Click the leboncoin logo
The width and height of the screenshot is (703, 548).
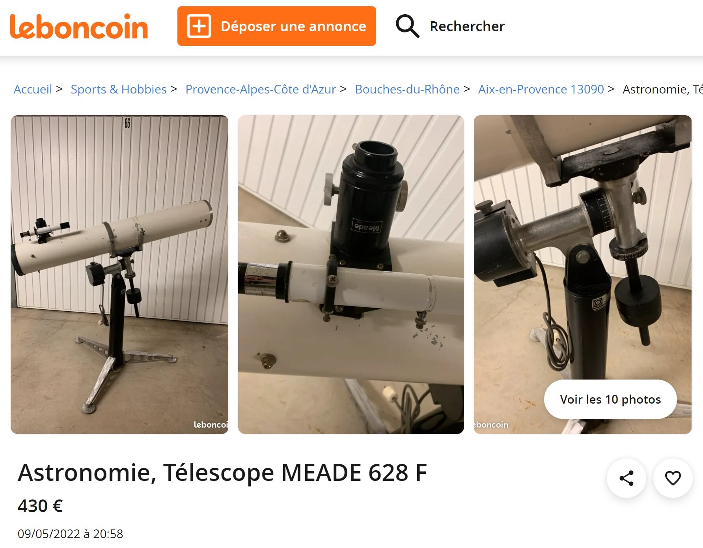[79, 26]
